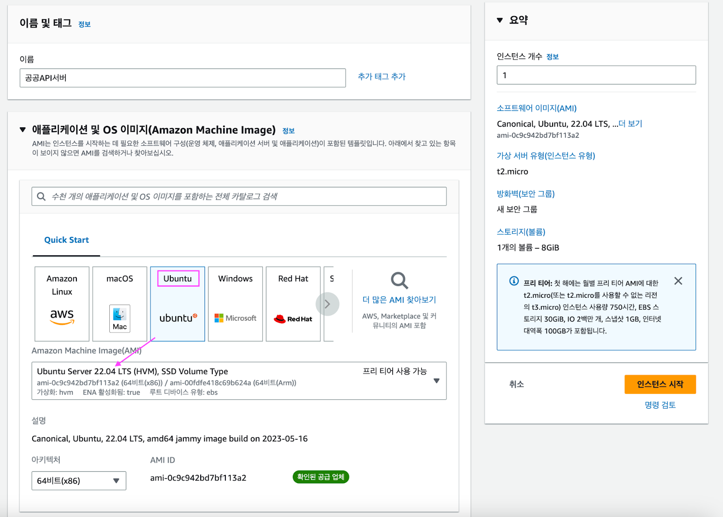Open the 64비트(x86) architecture dropdown

click(x=79, y=481)
